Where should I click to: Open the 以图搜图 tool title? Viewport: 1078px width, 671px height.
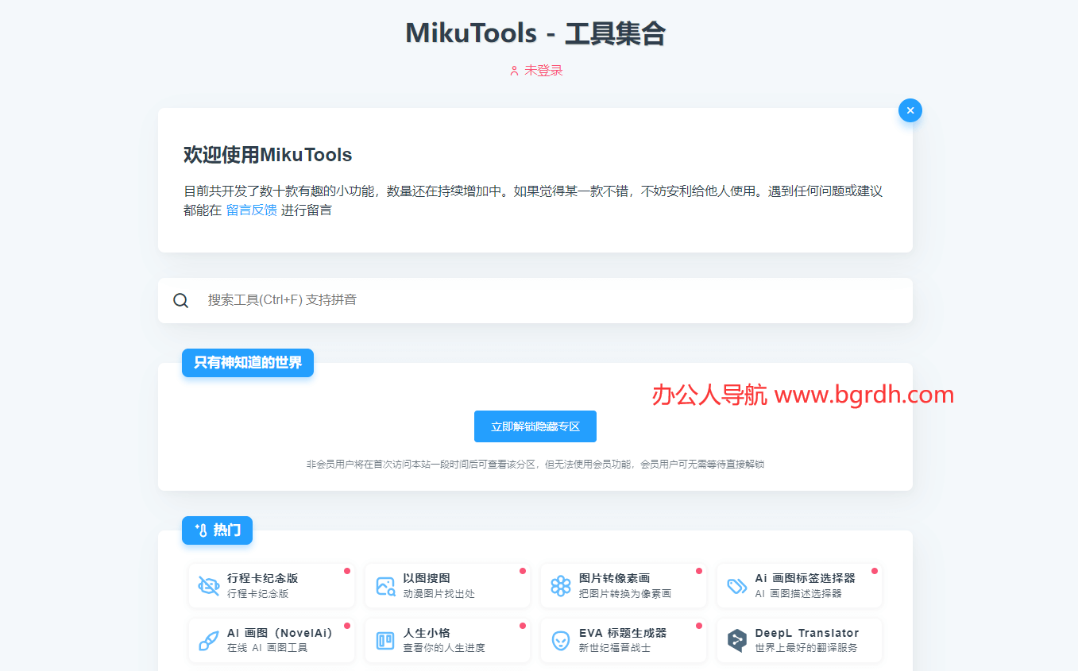pyautogui.click(x=427, y=578)
